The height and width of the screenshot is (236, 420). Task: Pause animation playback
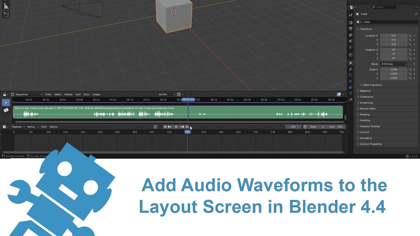tap(176, 127)
